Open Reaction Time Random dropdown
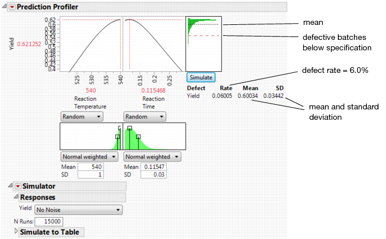The height and width of the screenshot is (239, 386). (x=145, y=116)
